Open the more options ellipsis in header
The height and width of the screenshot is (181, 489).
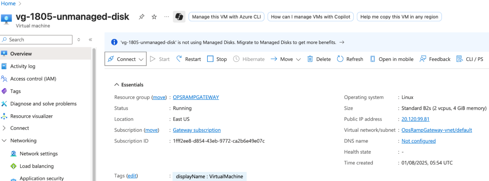point(167,17)
